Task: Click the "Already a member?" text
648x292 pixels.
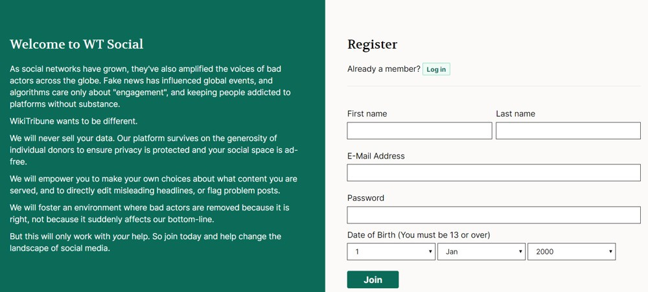Action: [x=384, y=69]
